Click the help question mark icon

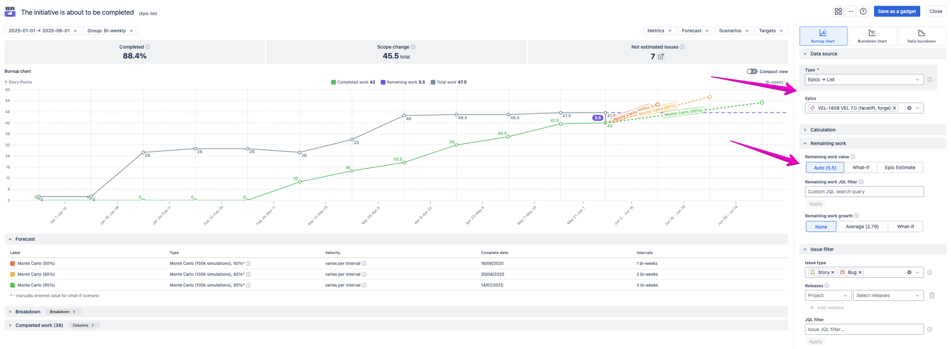[x=863, y=11]
